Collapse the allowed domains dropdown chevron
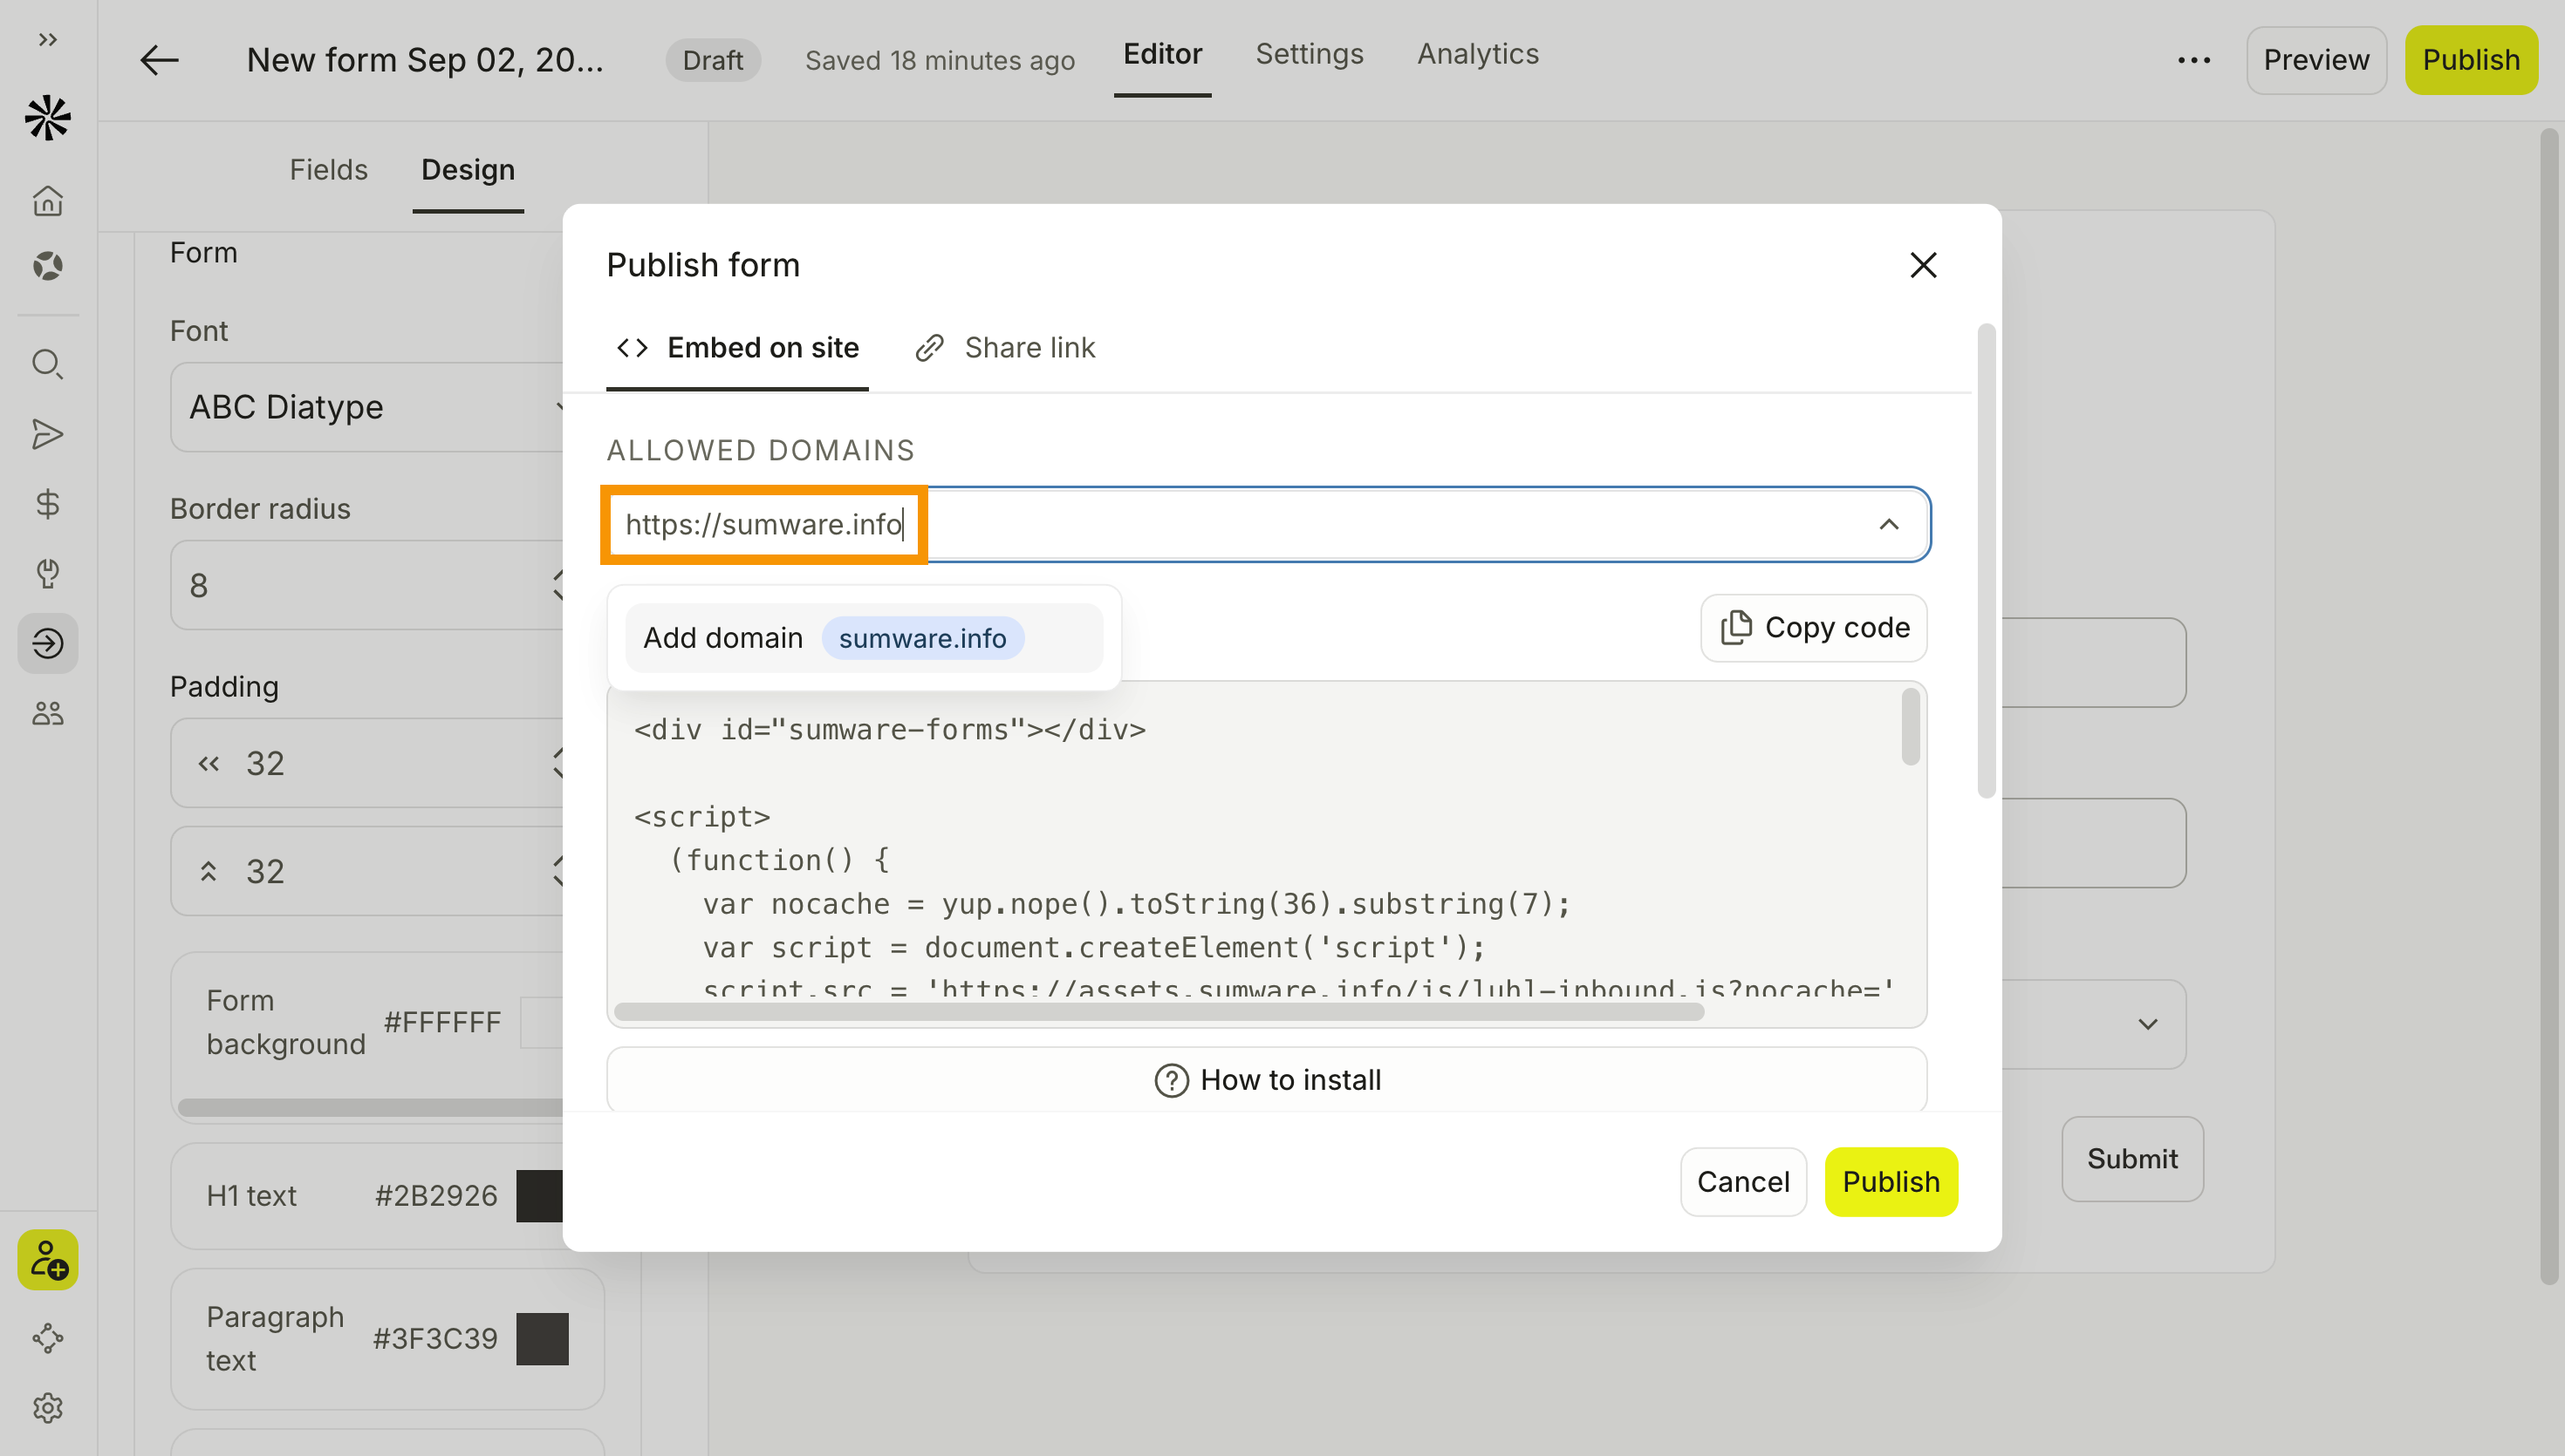The height and width of the screenshot is (1456, 2565). pos(1888,524)
